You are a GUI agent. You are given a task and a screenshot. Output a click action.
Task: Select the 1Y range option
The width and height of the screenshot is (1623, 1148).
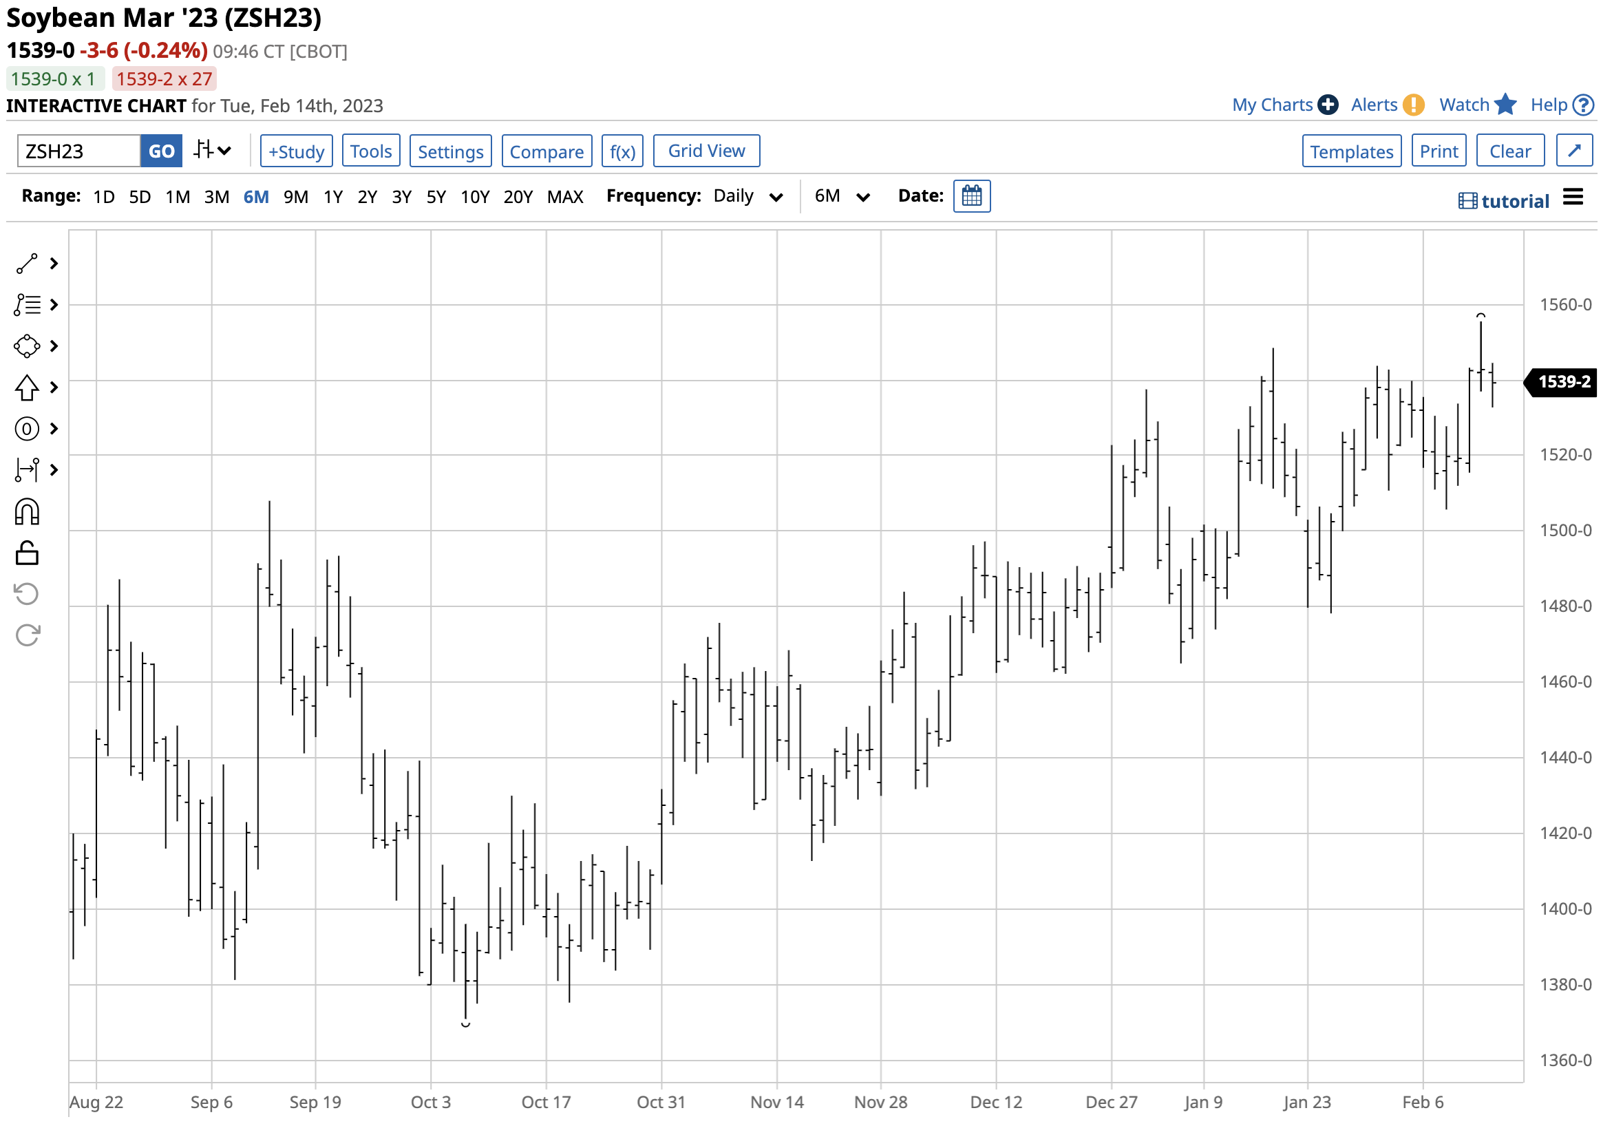(x=333, y=198)
